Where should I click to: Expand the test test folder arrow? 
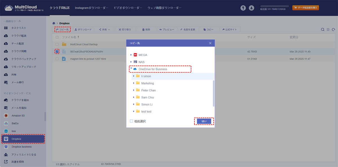point(134,111)
